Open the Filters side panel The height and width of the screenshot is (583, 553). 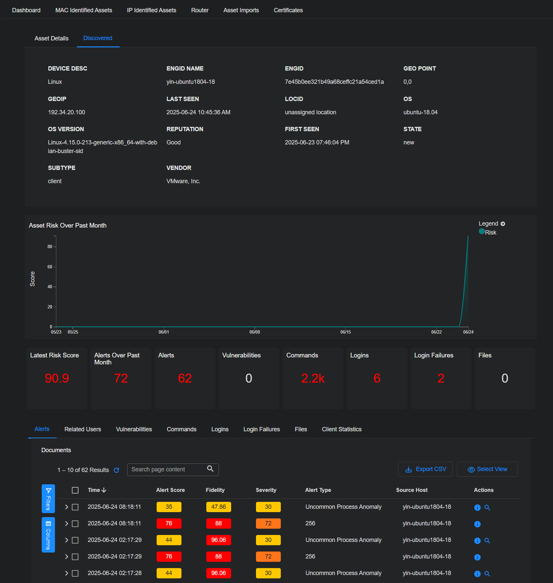(x=48, y=499)
